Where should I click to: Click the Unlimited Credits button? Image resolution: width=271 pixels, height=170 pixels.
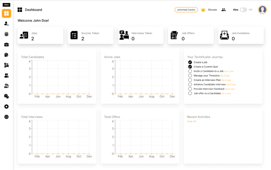186,10
